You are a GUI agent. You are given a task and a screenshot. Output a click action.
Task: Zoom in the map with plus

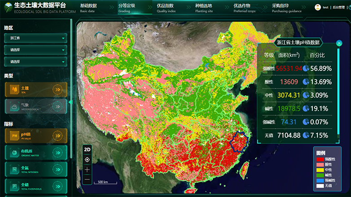[x=88, y=170]
